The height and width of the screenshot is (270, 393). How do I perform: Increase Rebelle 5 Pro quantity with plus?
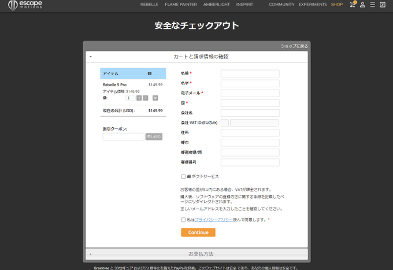(x=139, y=98)
